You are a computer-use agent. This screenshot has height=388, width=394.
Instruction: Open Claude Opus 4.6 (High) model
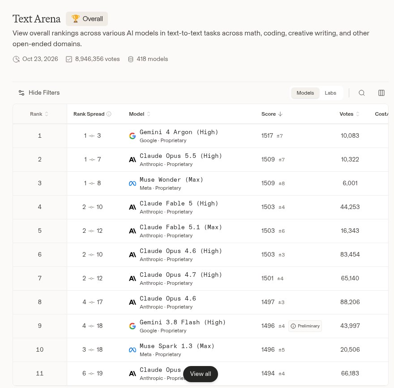pyautogui.click(x=181, y=251)
